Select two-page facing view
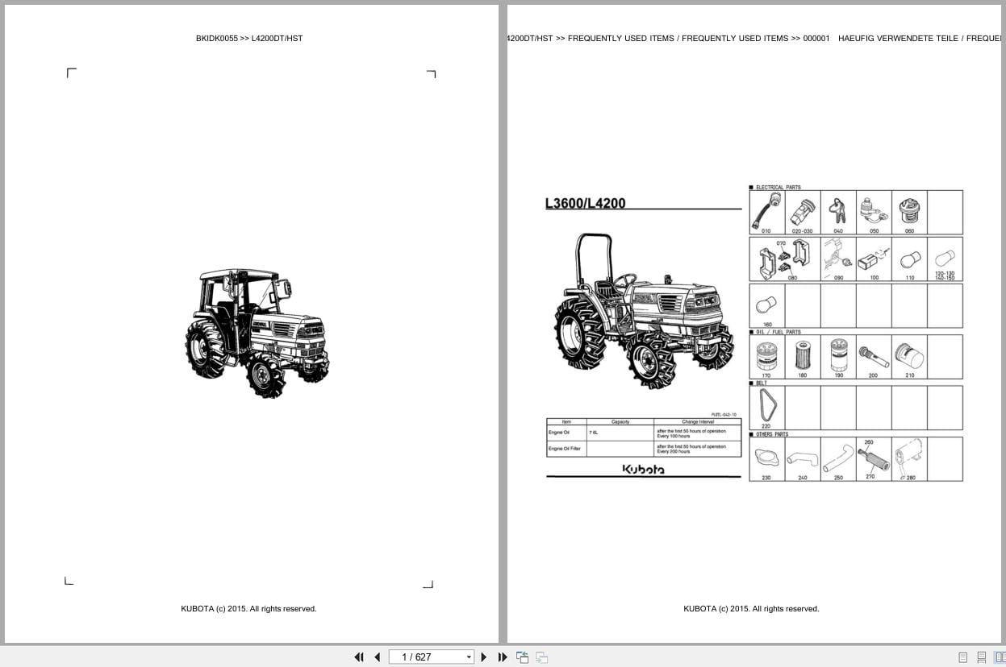1006x667 pixels. [x=1000, y=657]
